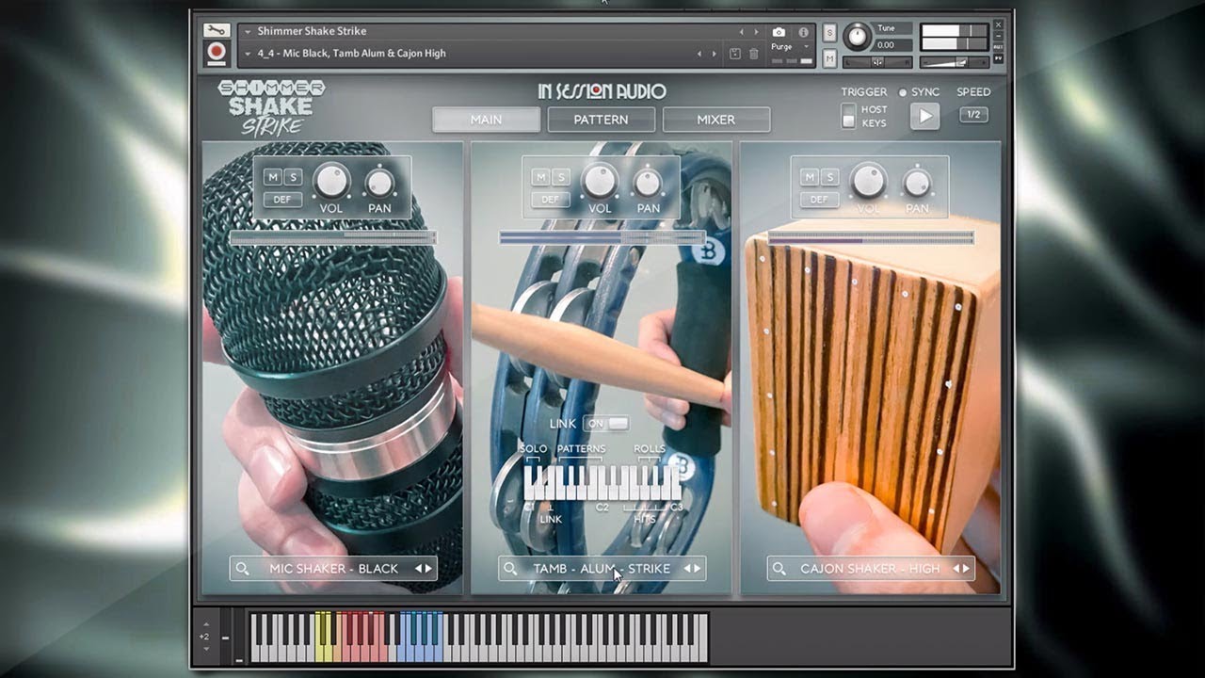This screenshot has height=678, width=1205.
Task: Open search for Mic Shaker - Black sound
Action: pyautogui.click(x=243, y=569)
